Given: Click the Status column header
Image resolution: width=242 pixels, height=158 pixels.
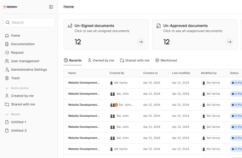Looking at the screenshot, I should pos(234,73).
